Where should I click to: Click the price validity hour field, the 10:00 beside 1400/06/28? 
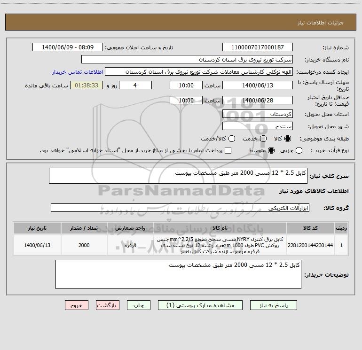[186, 100]
